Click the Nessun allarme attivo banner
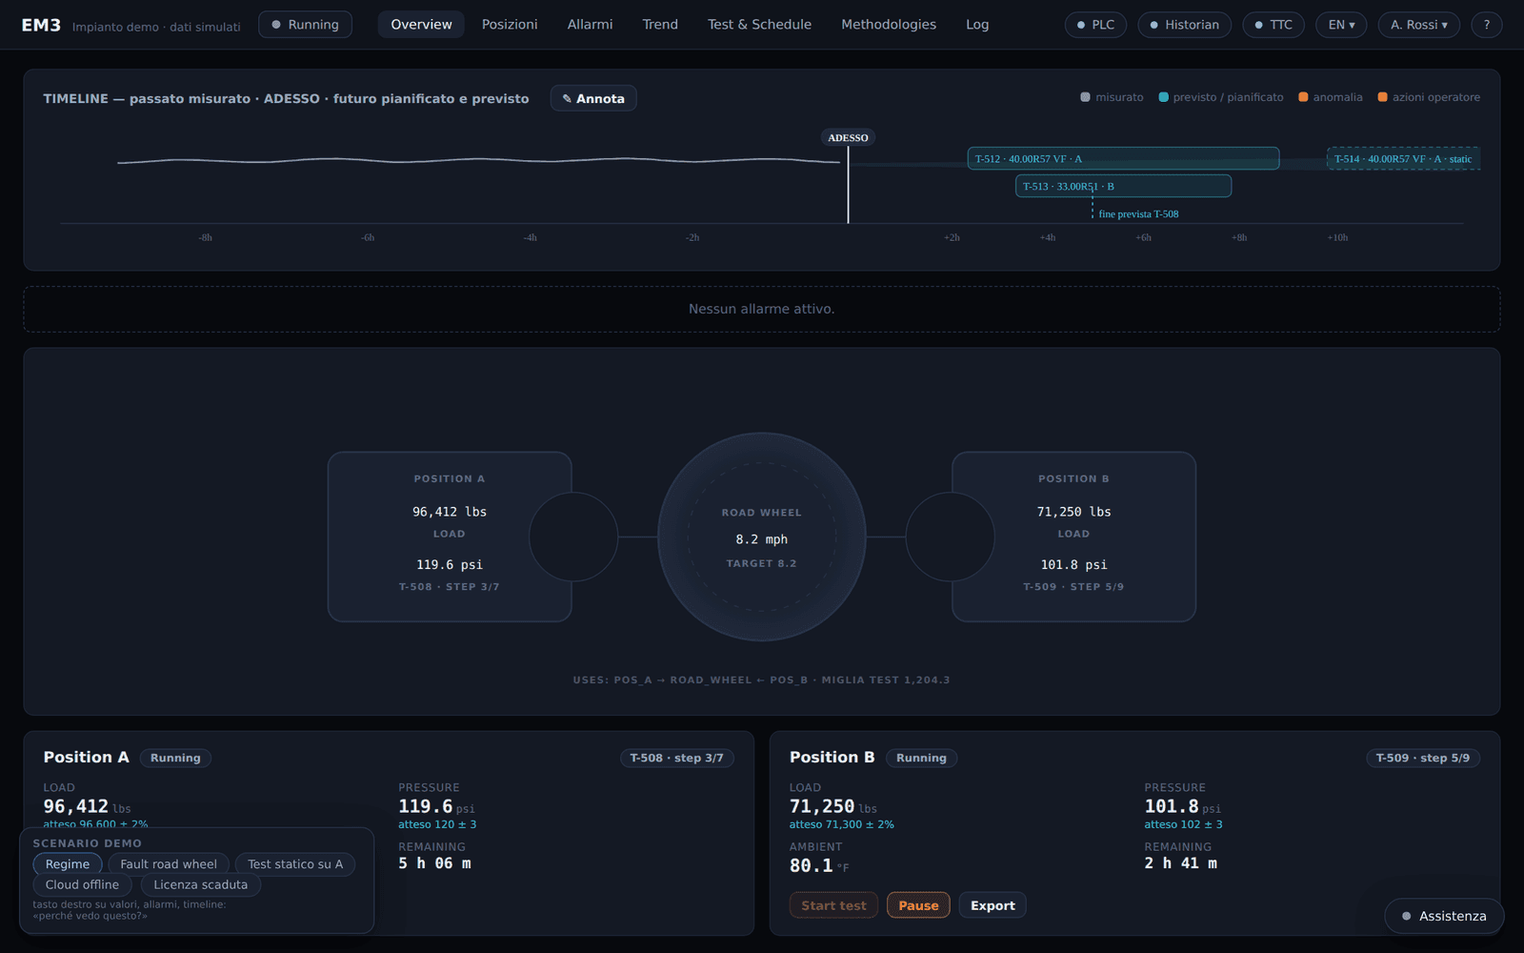This screenshot has width=1524, height=953. (x=762, y=309)
